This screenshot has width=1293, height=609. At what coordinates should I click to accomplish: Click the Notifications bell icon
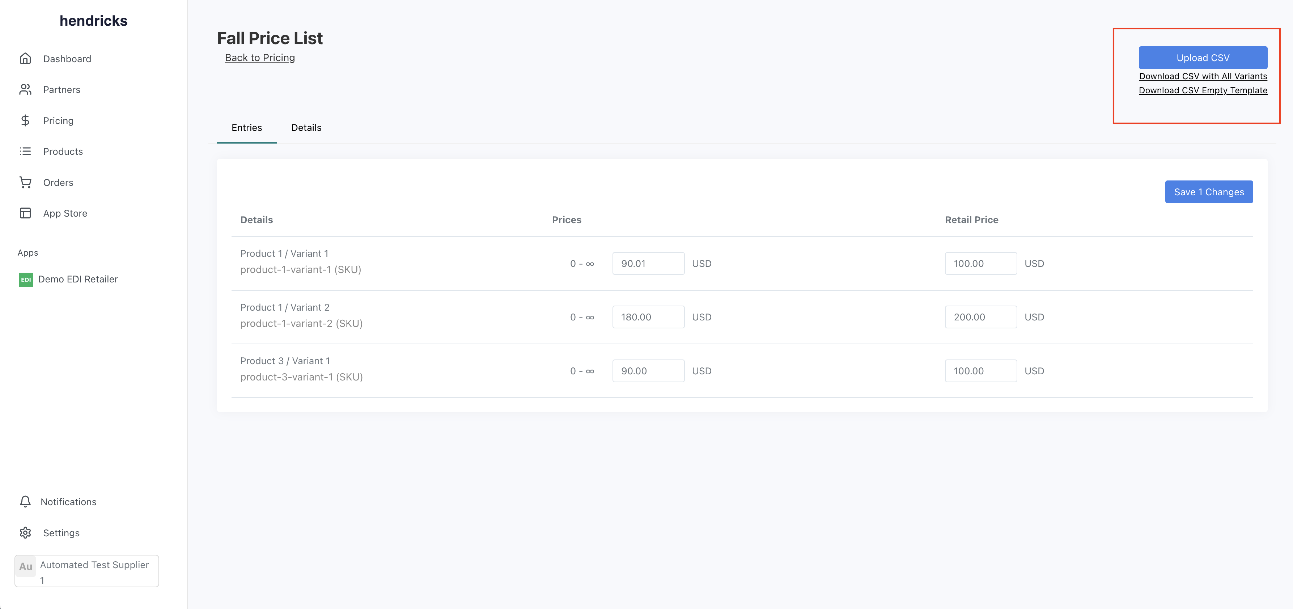pyautogui.click(x=25, y=501)
